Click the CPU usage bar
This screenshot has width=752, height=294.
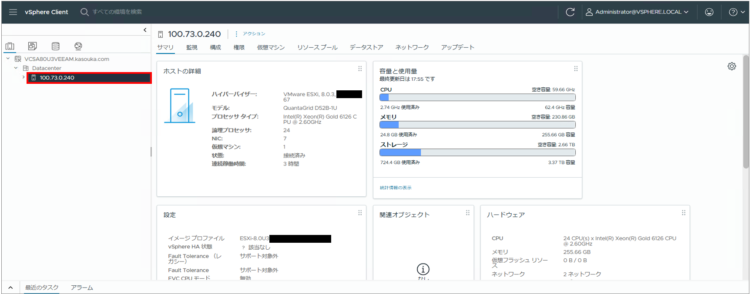point(477,98)
